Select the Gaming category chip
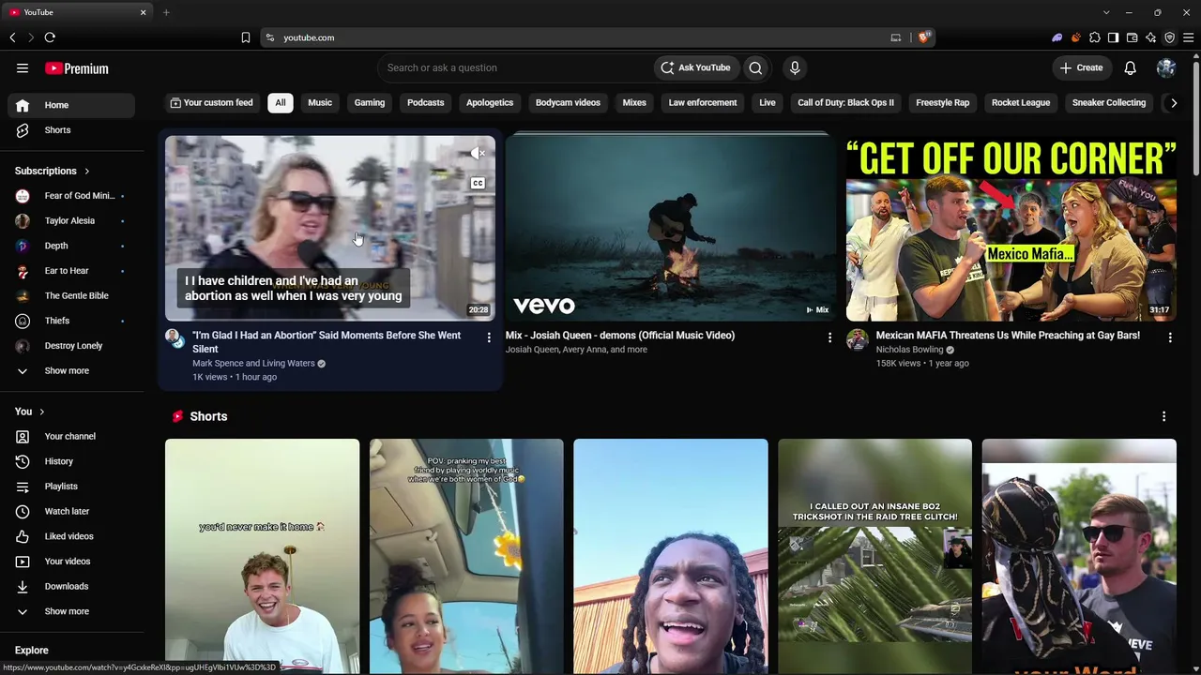 [370, 102]
